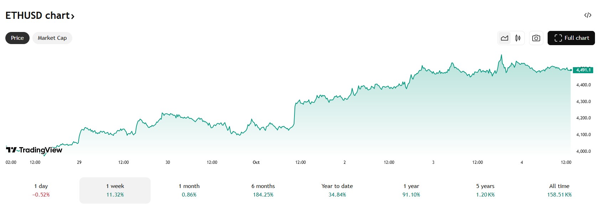Select the 1 month time range
The width and height of the screenshot is (611, 215).
pos(189,190)
